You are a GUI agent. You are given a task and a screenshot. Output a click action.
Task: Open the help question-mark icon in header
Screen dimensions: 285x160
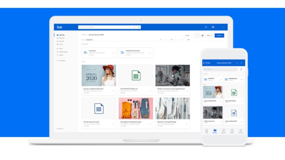coord(206,27)
